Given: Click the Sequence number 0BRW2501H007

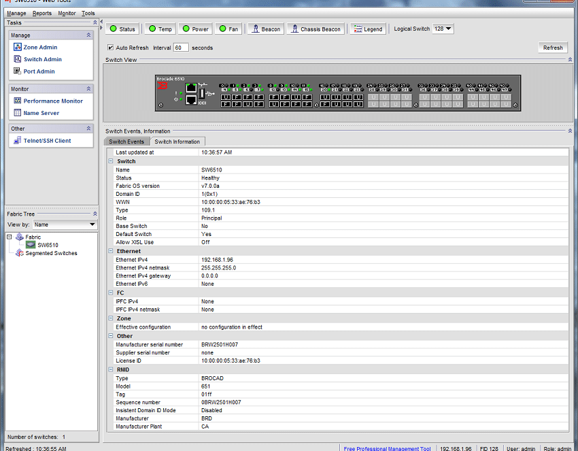Looking at the screenshot, I should [221, 402].
